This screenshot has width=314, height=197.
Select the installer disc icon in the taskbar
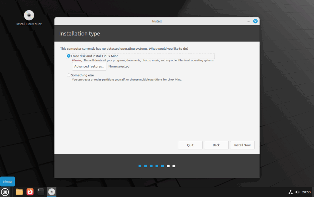pyautogui.click(x=52, y=192)
